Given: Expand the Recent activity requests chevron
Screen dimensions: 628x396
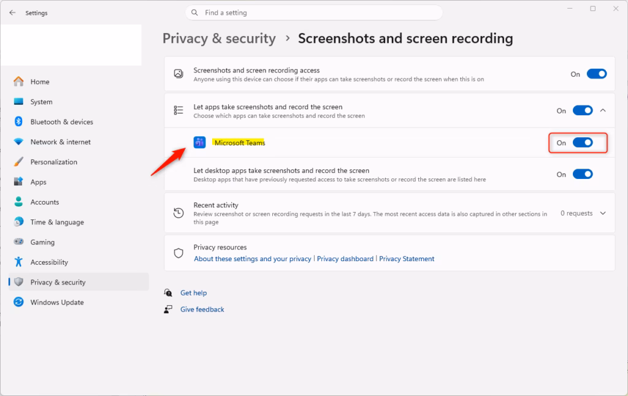Looking at the screenshot, I should point(603,213).
